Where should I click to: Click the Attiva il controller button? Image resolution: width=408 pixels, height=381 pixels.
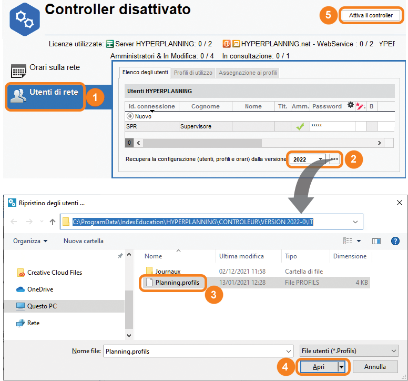371,15
